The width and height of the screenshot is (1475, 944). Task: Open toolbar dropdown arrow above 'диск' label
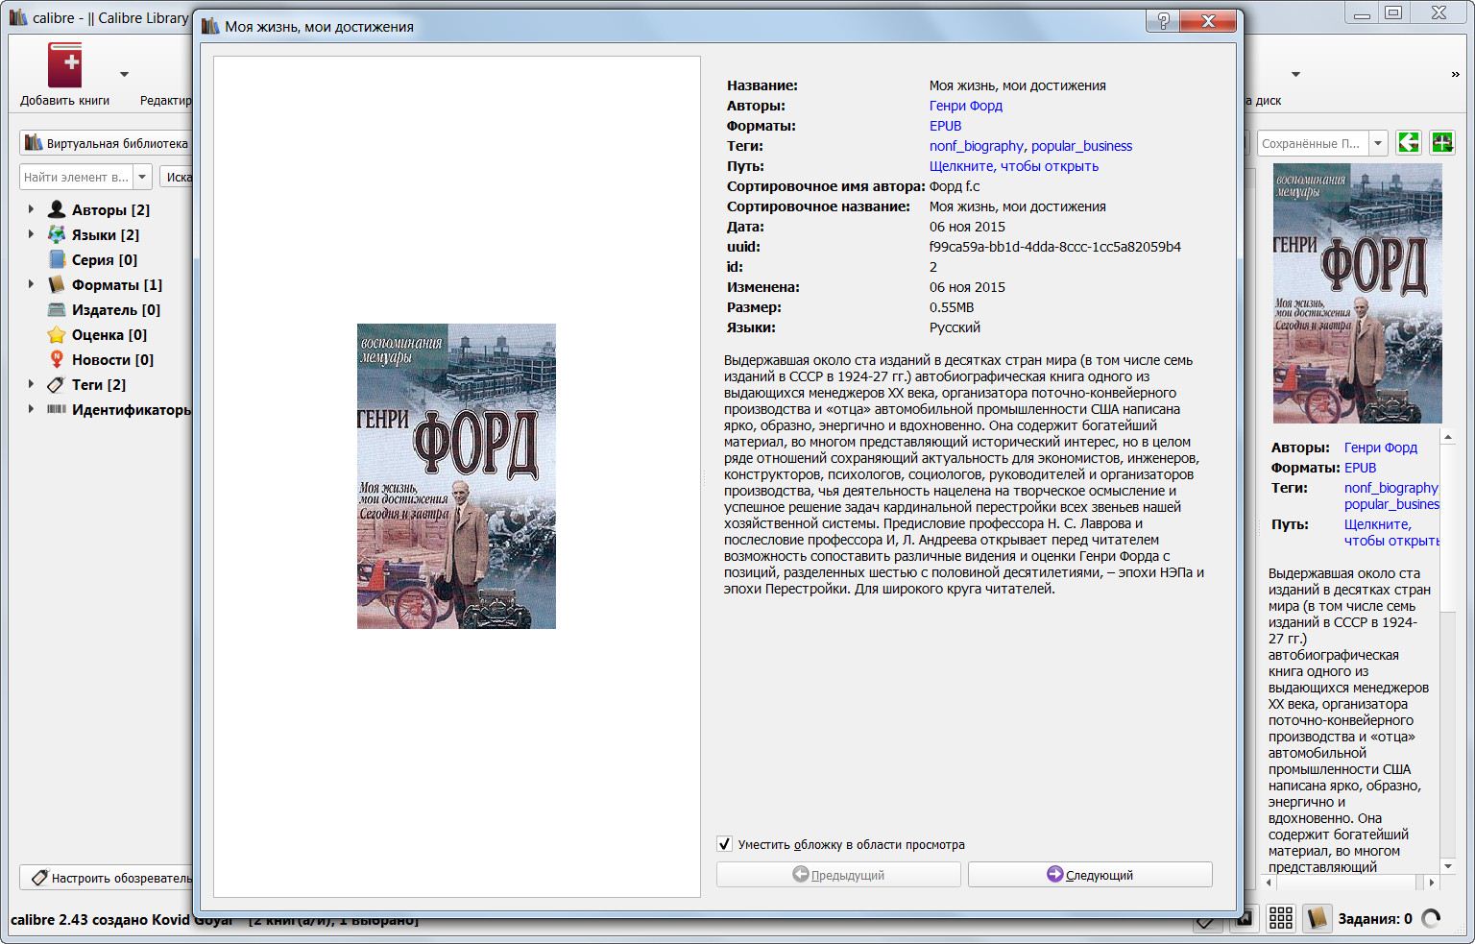coord(1294,74)
